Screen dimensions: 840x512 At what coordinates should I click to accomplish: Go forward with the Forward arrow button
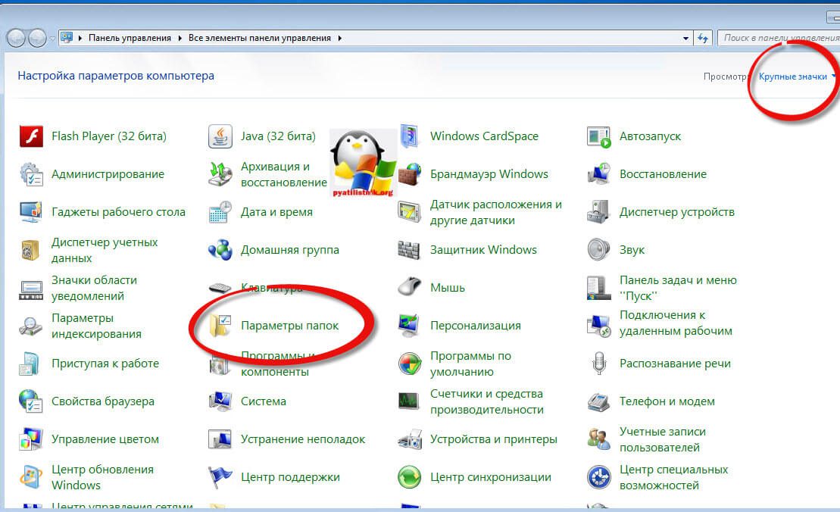click(37, 38)
